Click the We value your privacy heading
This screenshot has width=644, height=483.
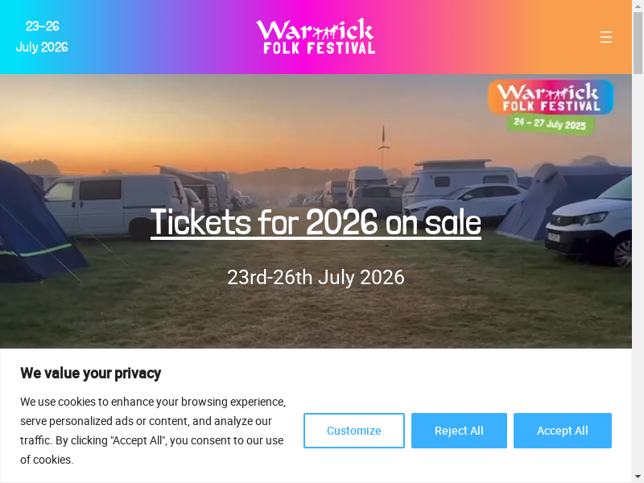coord(91,374)
